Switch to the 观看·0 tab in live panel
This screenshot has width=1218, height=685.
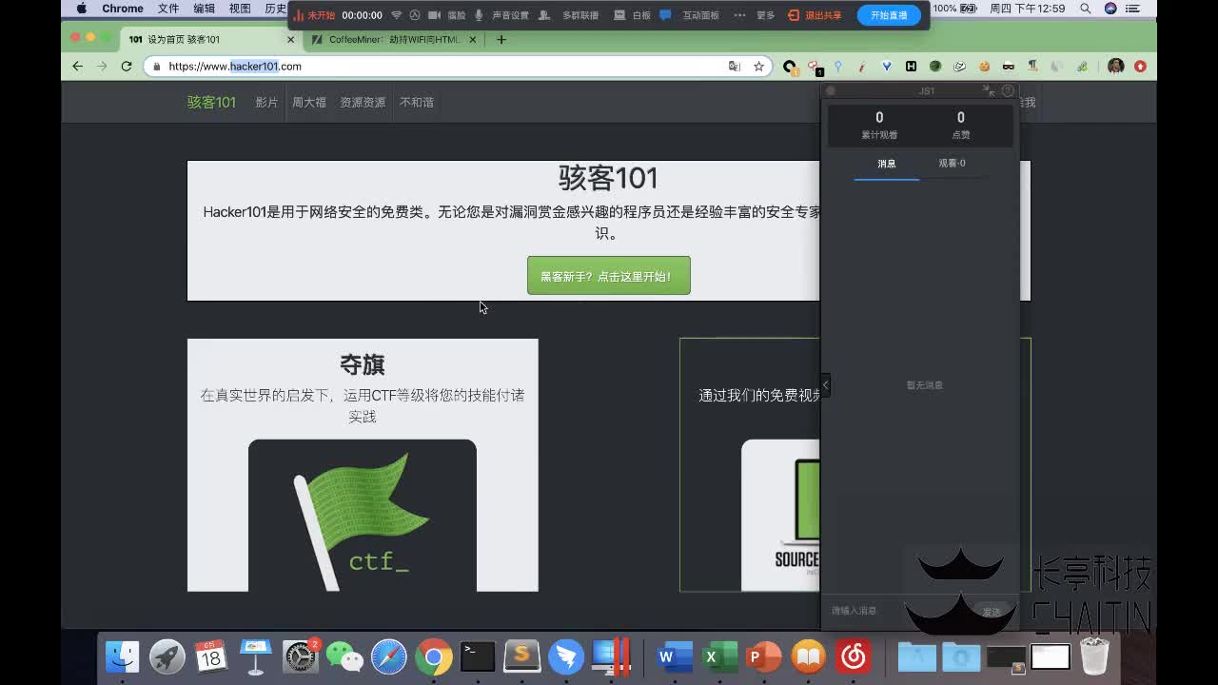[952, 164]
